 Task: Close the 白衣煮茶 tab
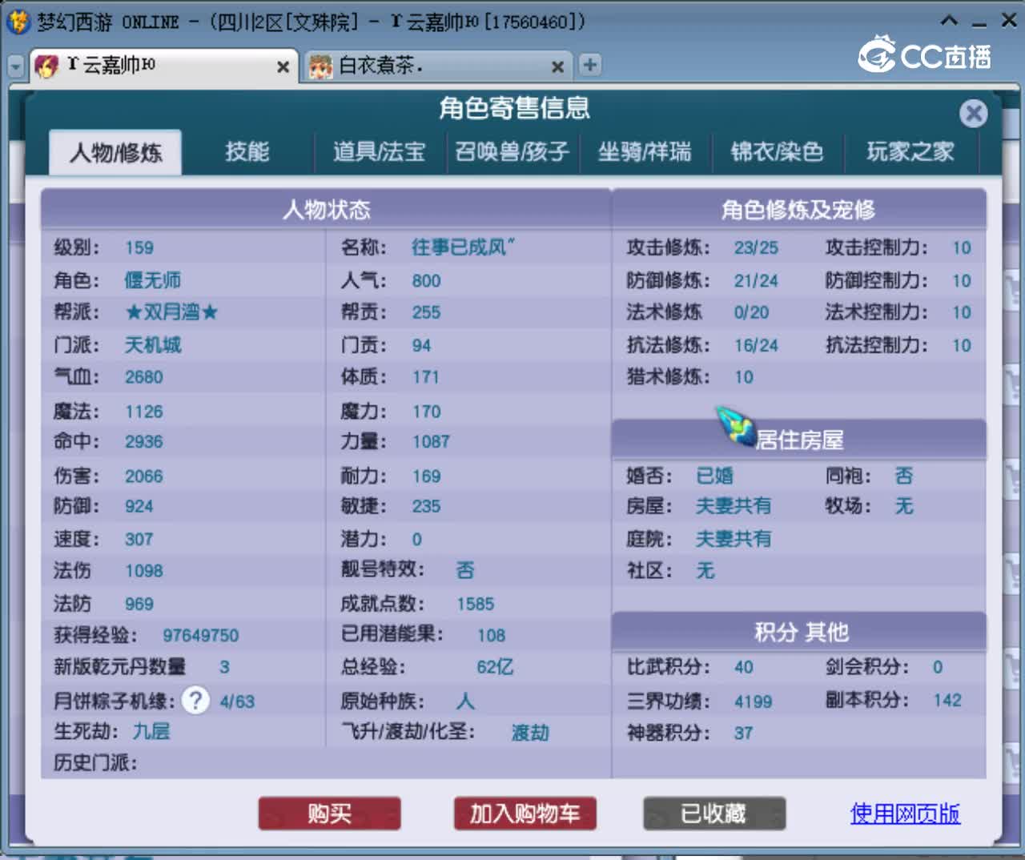557,67
